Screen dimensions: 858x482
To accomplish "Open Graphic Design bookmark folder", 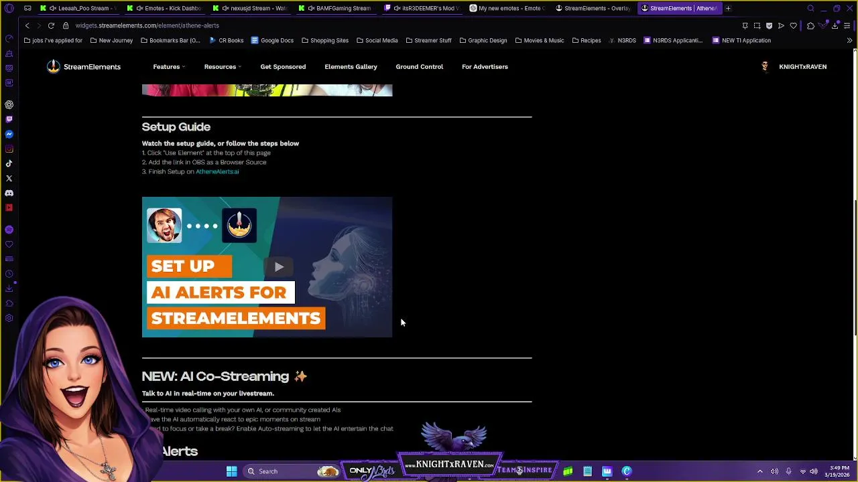I will (483, 40).
